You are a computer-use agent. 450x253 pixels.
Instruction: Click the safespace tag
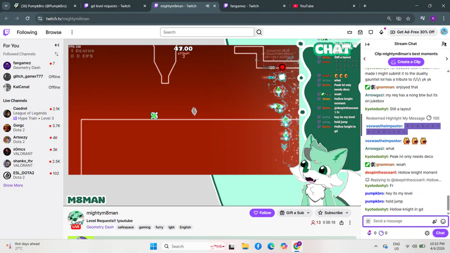[125, 227]
